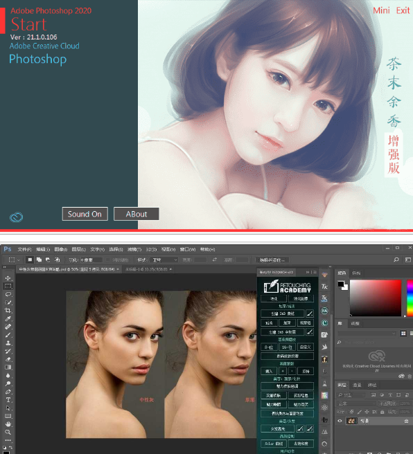Open the layer fill value dropdown
The height and width of the screenshot is (454, 413).
coord(405,411)
